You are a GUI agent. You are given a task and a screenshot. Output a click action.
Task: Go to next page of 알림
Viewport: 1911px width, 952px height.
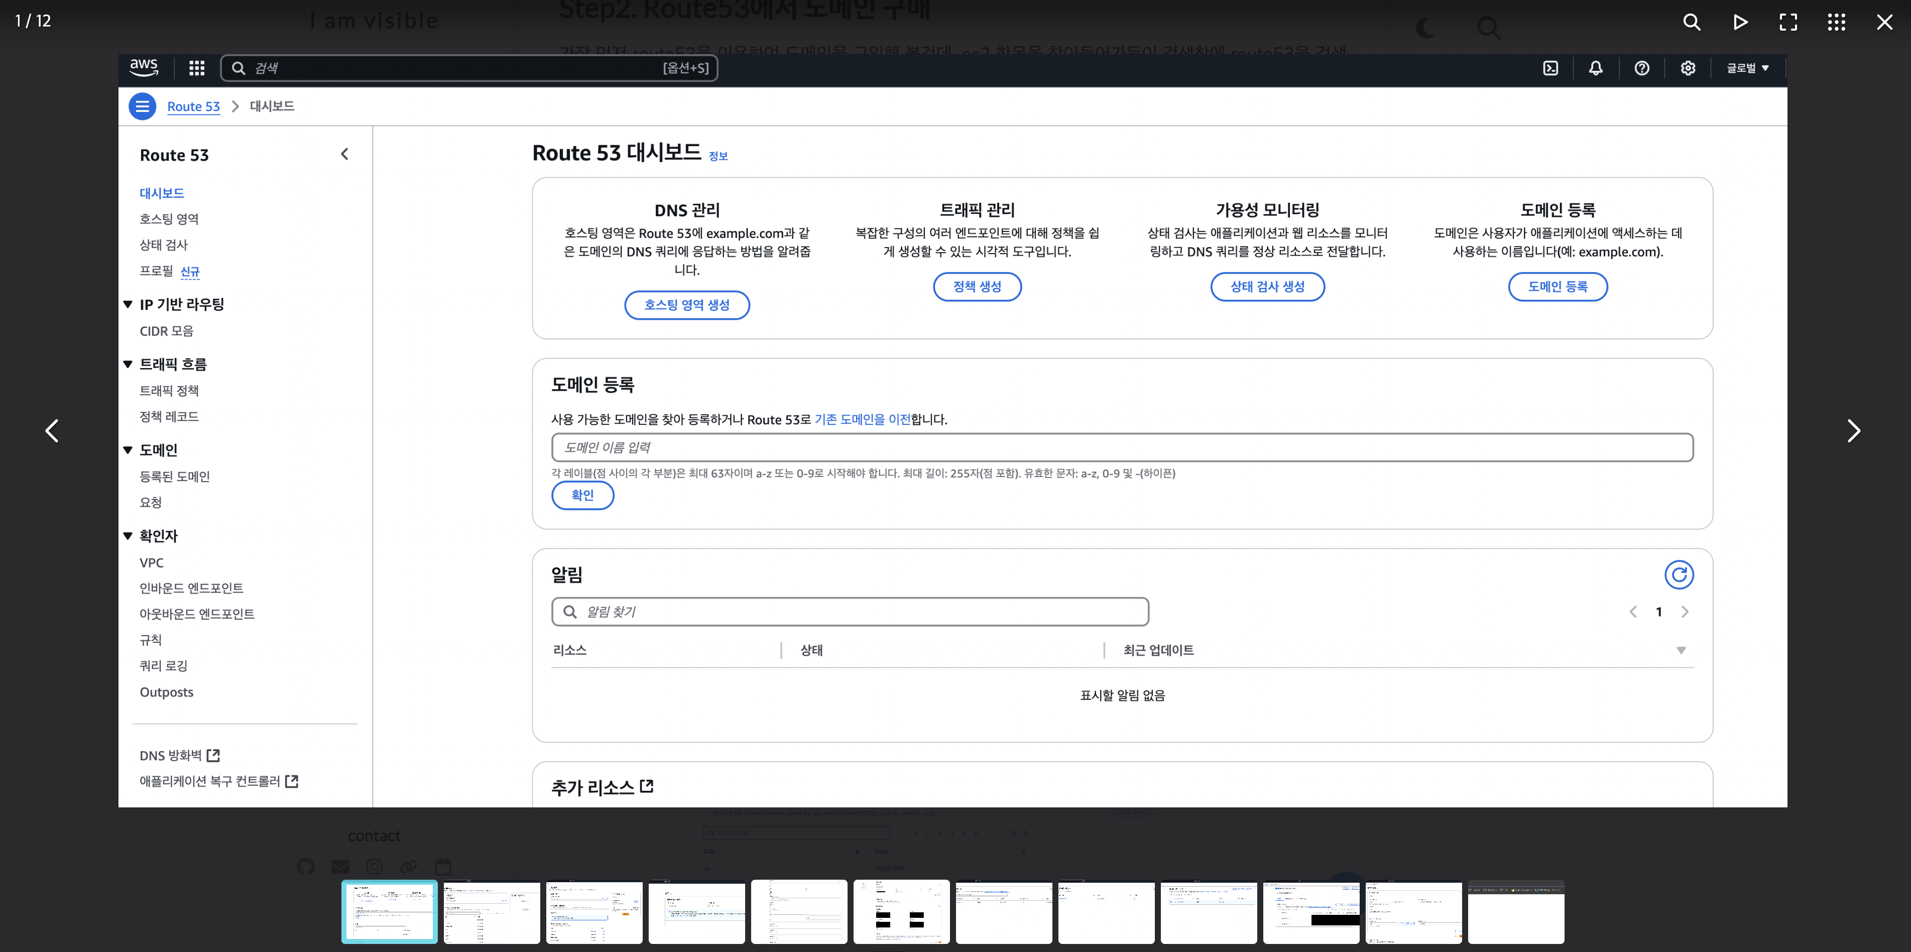[x=1685, y=612]
